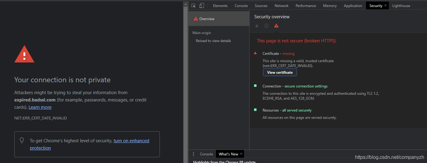427x163 pixels.
Task: Open the Application tab
Action: [x=353, y=6]
